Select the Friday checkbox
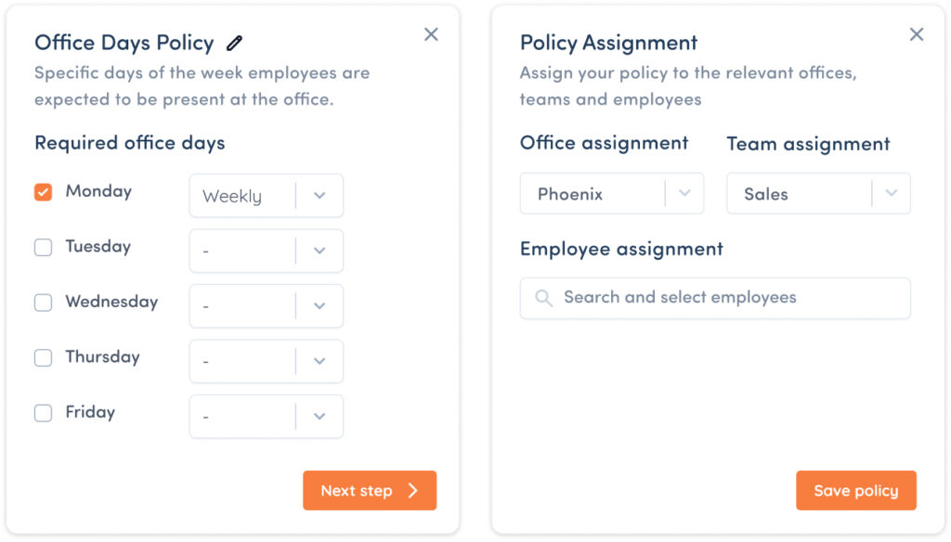This screenshot has height=542, width=951. (43, 413)
